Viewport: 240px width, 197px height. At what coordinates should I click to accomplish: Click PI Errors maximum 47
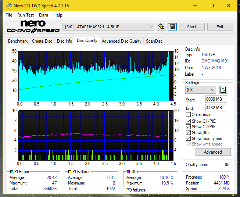pos(54,183)
